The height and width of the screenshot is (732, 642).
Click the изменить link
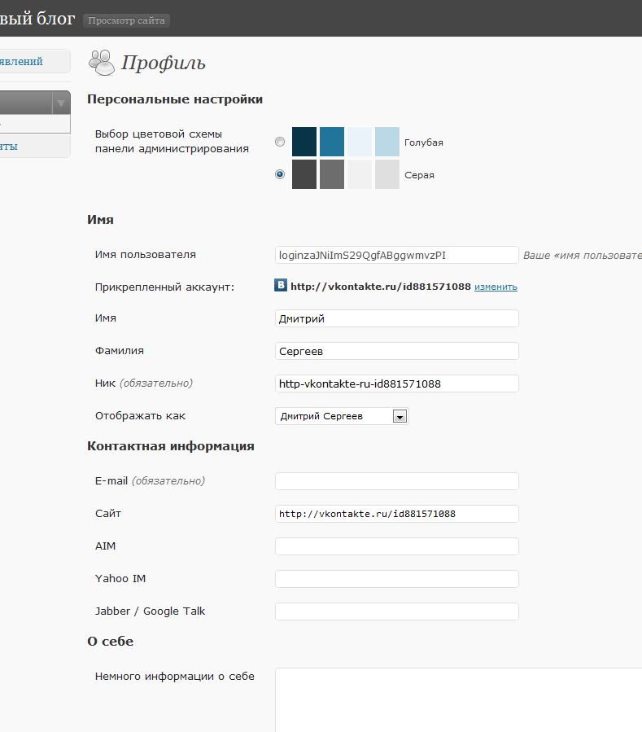[x=496, y=287]
